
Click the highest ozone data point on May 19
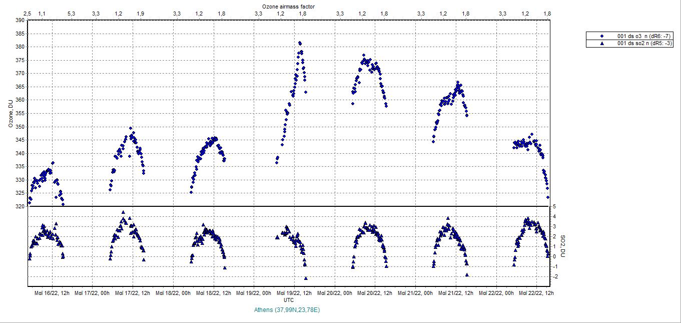(x=300, y=43)
